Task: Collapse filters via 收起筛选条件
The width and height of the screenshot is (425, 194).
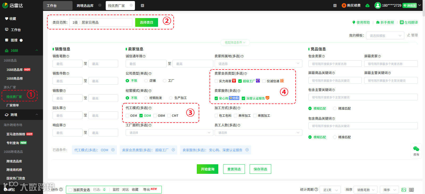Action: click(235, 42)
